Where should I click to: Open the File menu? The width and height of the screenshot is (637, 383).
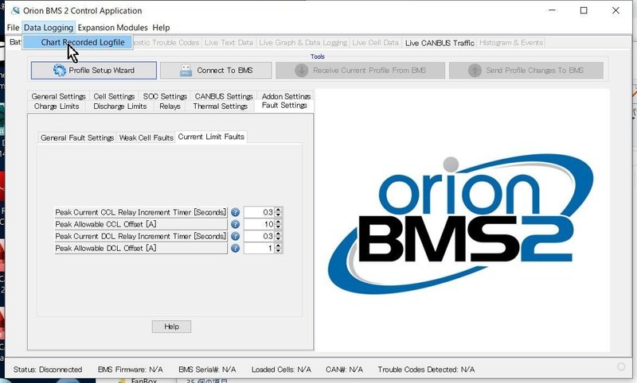pos(13,28)
